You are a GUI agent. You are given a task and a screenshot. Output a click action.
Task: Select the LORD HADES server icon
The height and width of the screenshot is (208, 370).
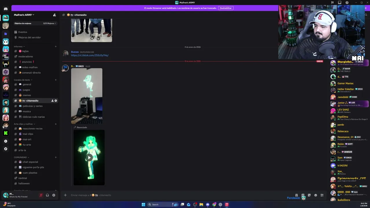coord(5,57)
